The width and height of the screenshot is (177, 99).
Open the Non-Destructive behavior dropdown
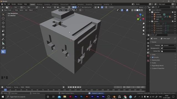[88, 7]
